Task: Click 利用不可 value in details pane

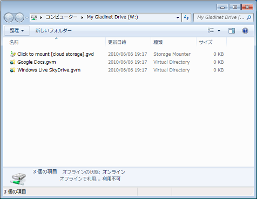Action: click(x=111, y=179)
